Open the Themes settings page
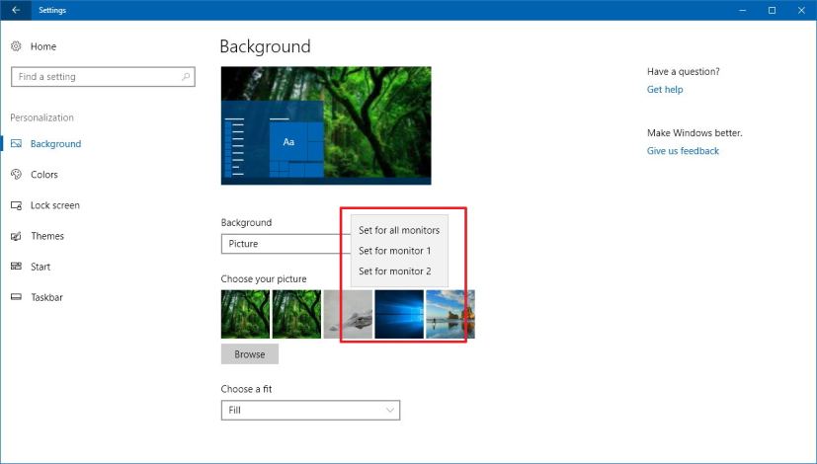Viewport: 817px width, 464px height. (47, 236)
